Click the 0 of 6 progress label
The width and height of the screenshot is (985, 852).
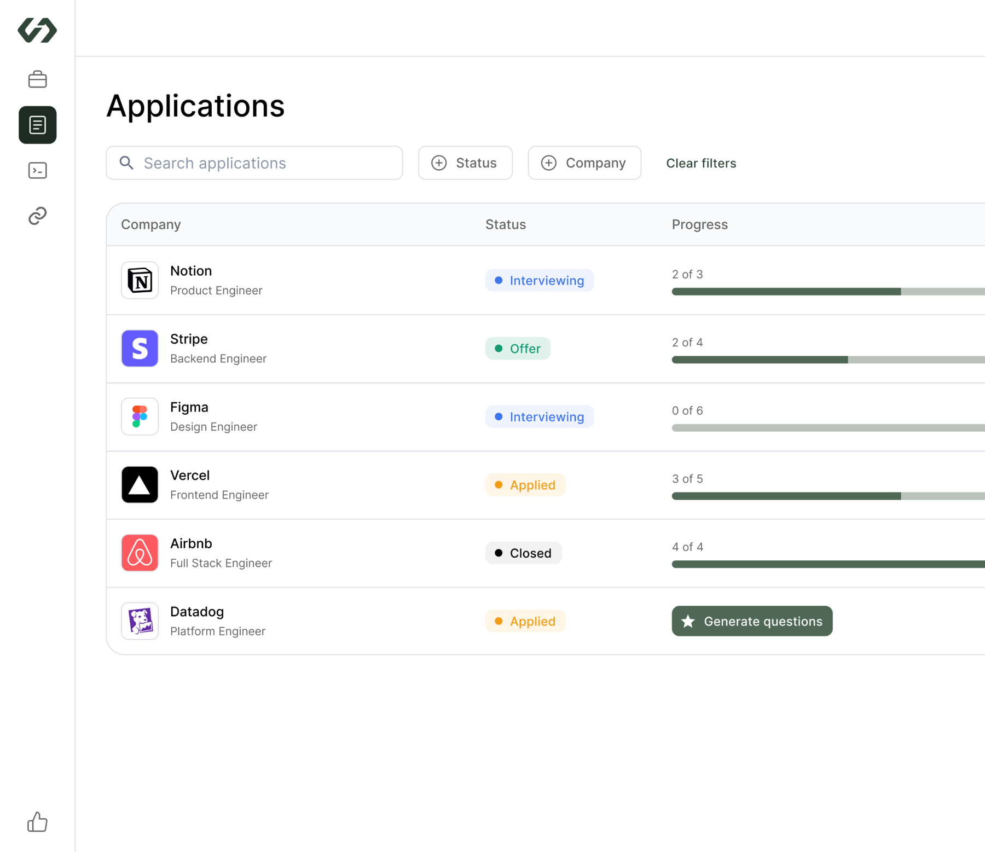pos(687,410)
